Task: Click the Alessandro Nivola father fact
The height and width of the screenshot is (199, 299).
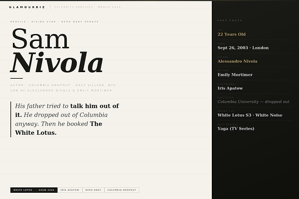Action: (237, 61)
